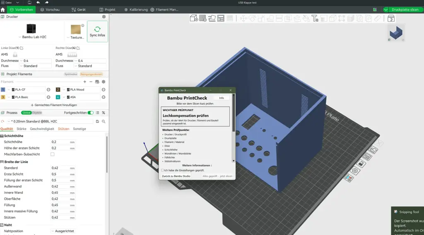
Task: Click Druckplatte slicen button
Action: pyautogui.click(x=405, y=10)
